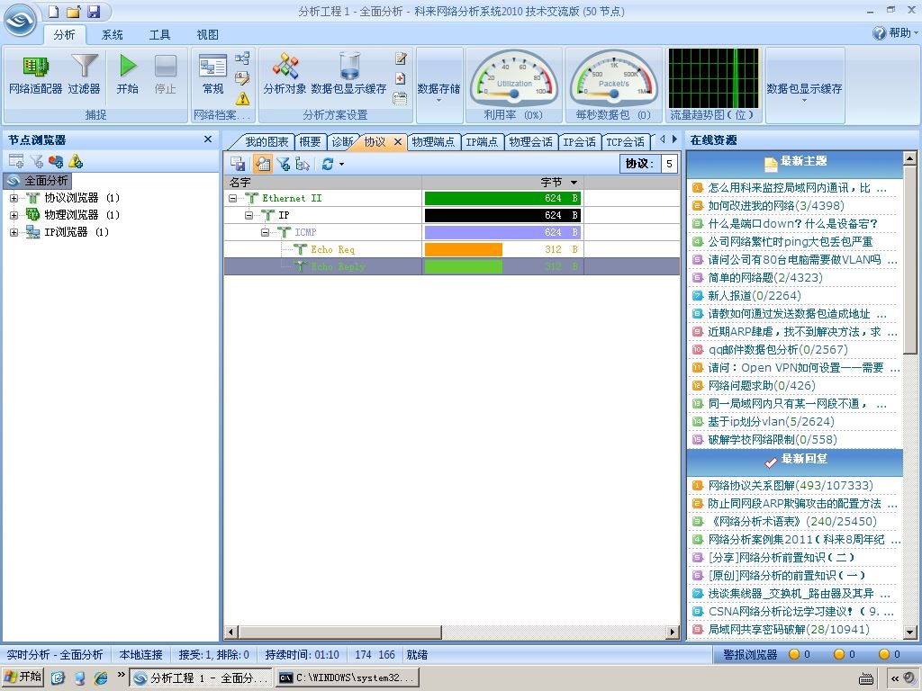Viewport: 922px width, 691px height.
Task: Click the filter icon in protocol view toolbar
Action: point(284,164)
